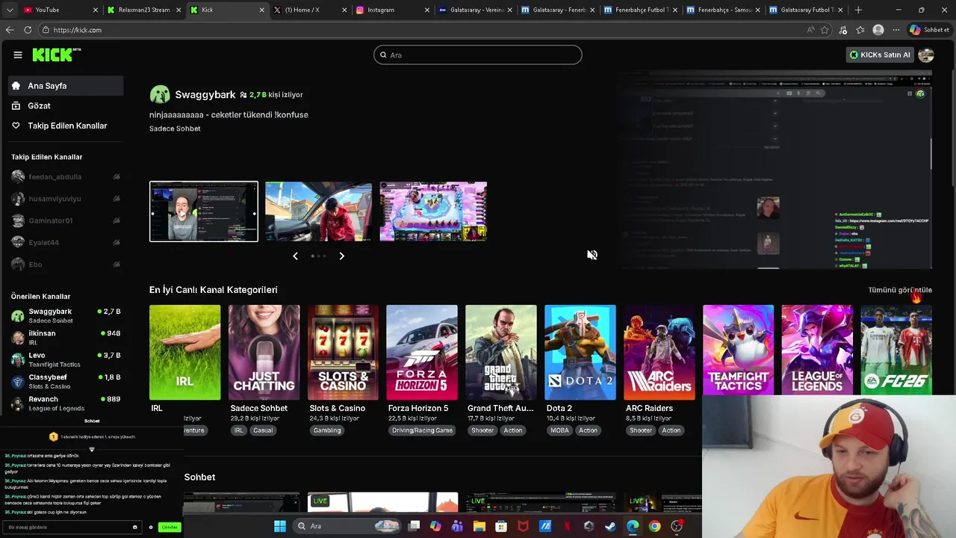Viewport: 956px width, 538px height.
Task: Open Levo recommended channel
Action: pyautogui.click(x=66, y=359)
